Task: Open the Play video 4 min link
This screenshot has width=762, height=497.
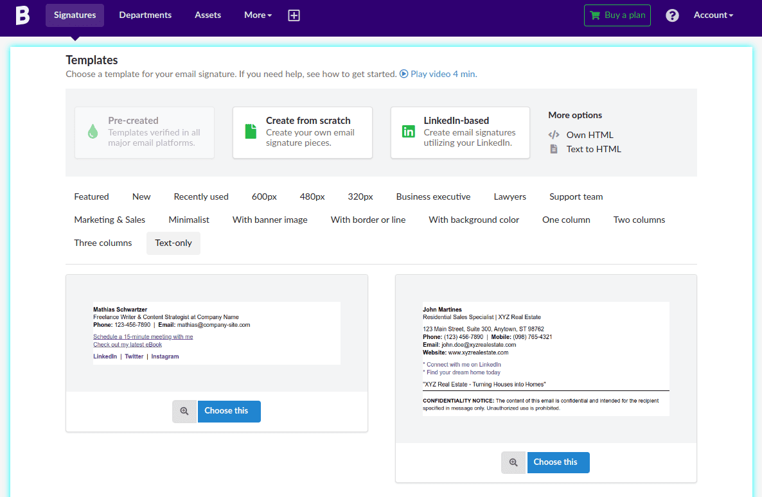Action: tap(442, 74)
